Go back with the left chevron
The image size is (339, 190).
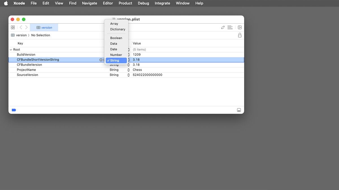(x=21, y=27)
